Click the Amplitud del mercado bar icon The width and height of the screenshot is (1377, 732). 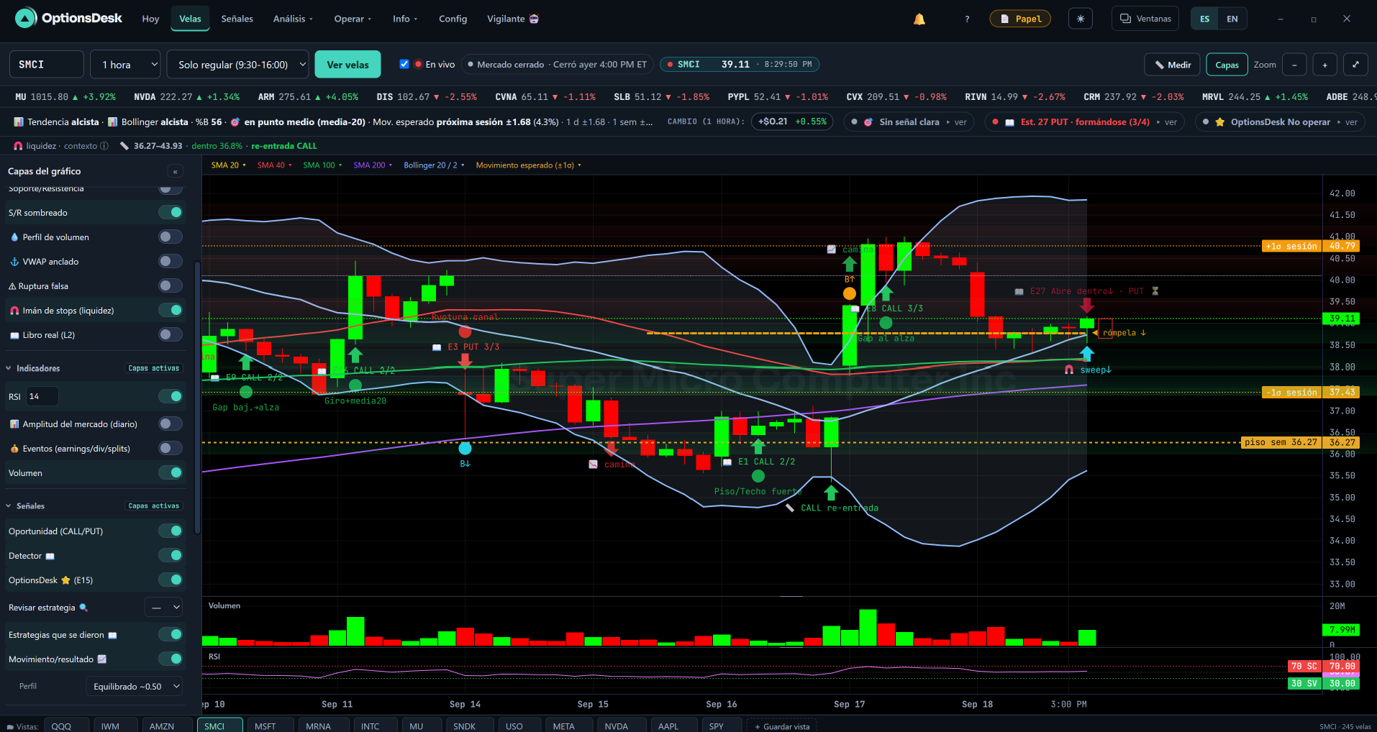pos(14,424)
